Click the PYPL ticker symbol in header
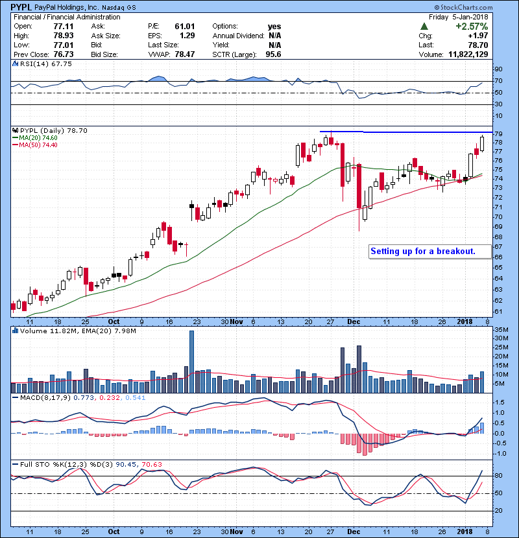 [x=21, y=7]
